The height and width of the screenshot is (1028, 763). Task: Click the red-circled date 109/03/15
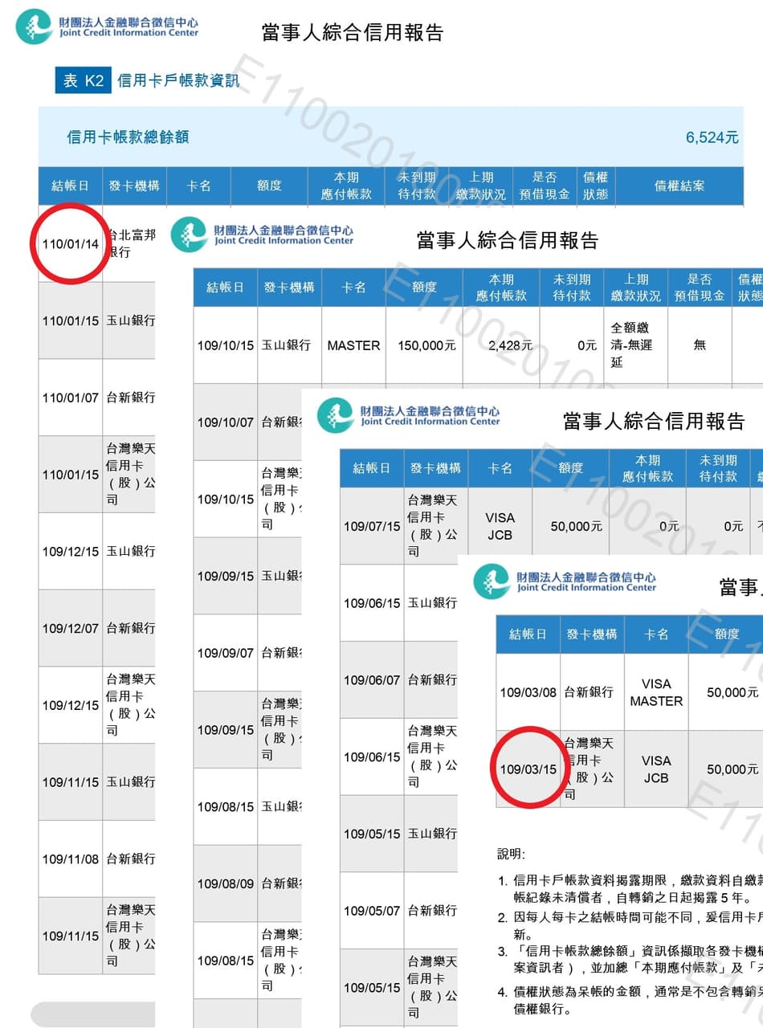(x=528, y=769)
